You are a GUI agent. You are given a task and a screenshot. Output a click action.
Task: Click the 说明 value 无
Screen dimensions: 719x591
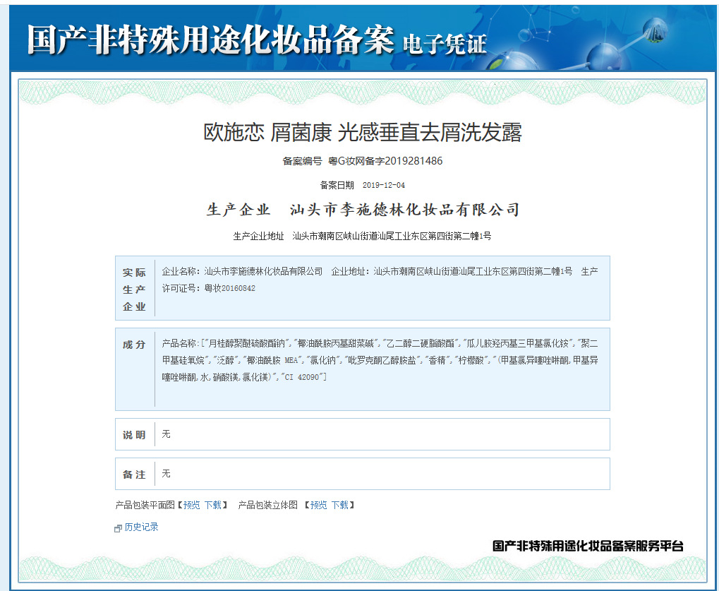[166, 434]
